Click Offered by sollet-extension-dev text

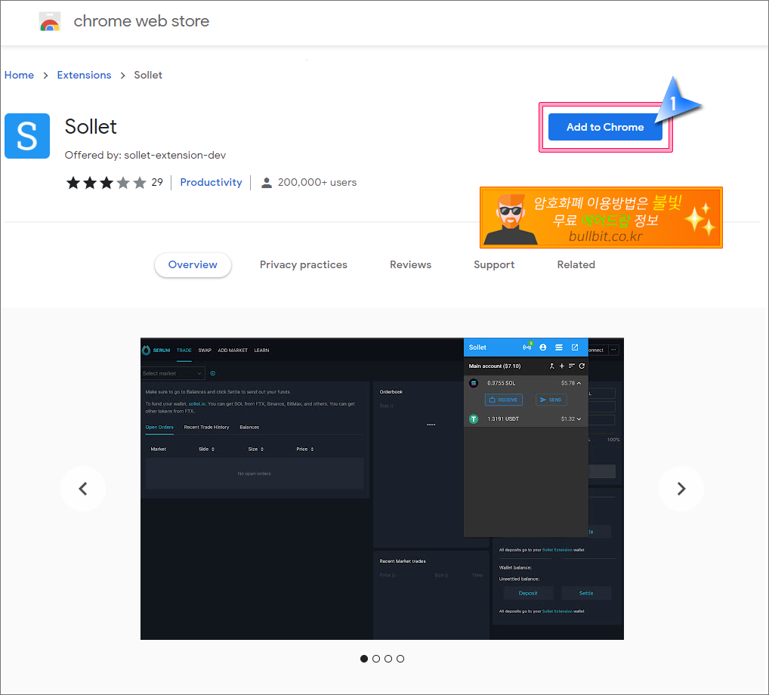click(x=145, y=155)
